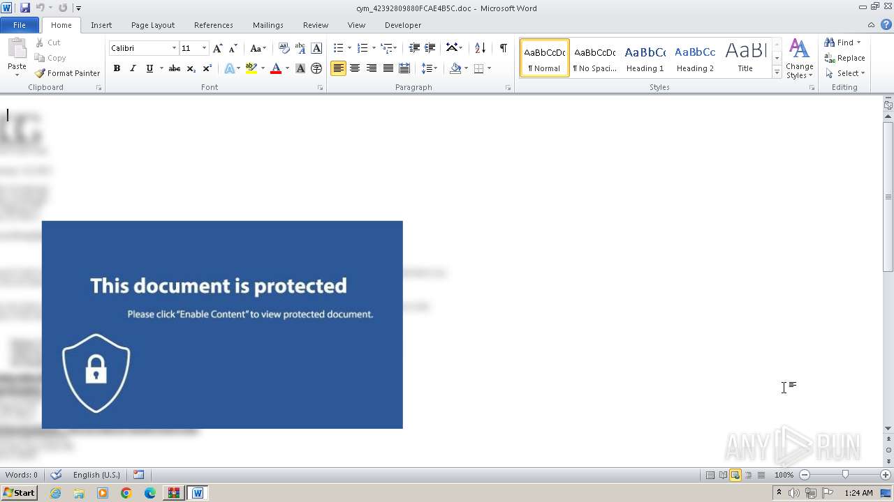Viewport: 894px width, 502px height.
Task: Click Align Text Right icon
Action: pos(372,68)
